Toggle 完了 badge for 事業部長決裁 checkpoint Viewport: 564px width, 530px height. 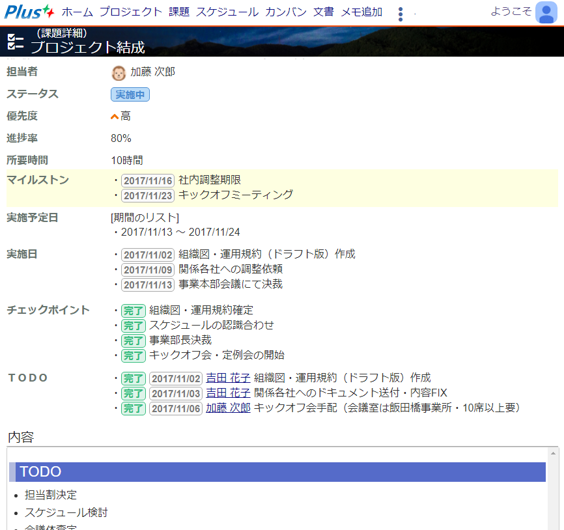[x=134, y=341]
